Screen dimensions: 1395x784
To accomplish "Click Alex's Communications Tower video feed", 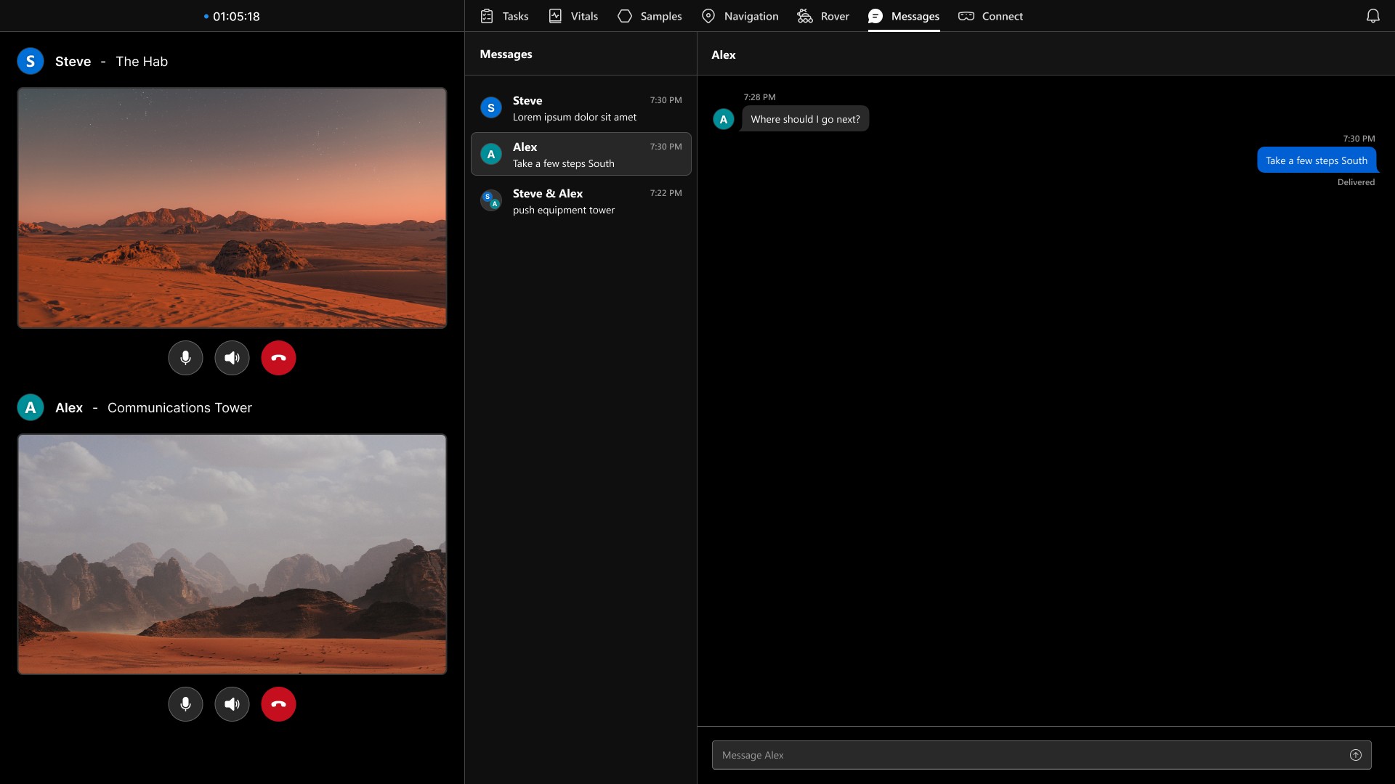I will (x=232, y=555).
